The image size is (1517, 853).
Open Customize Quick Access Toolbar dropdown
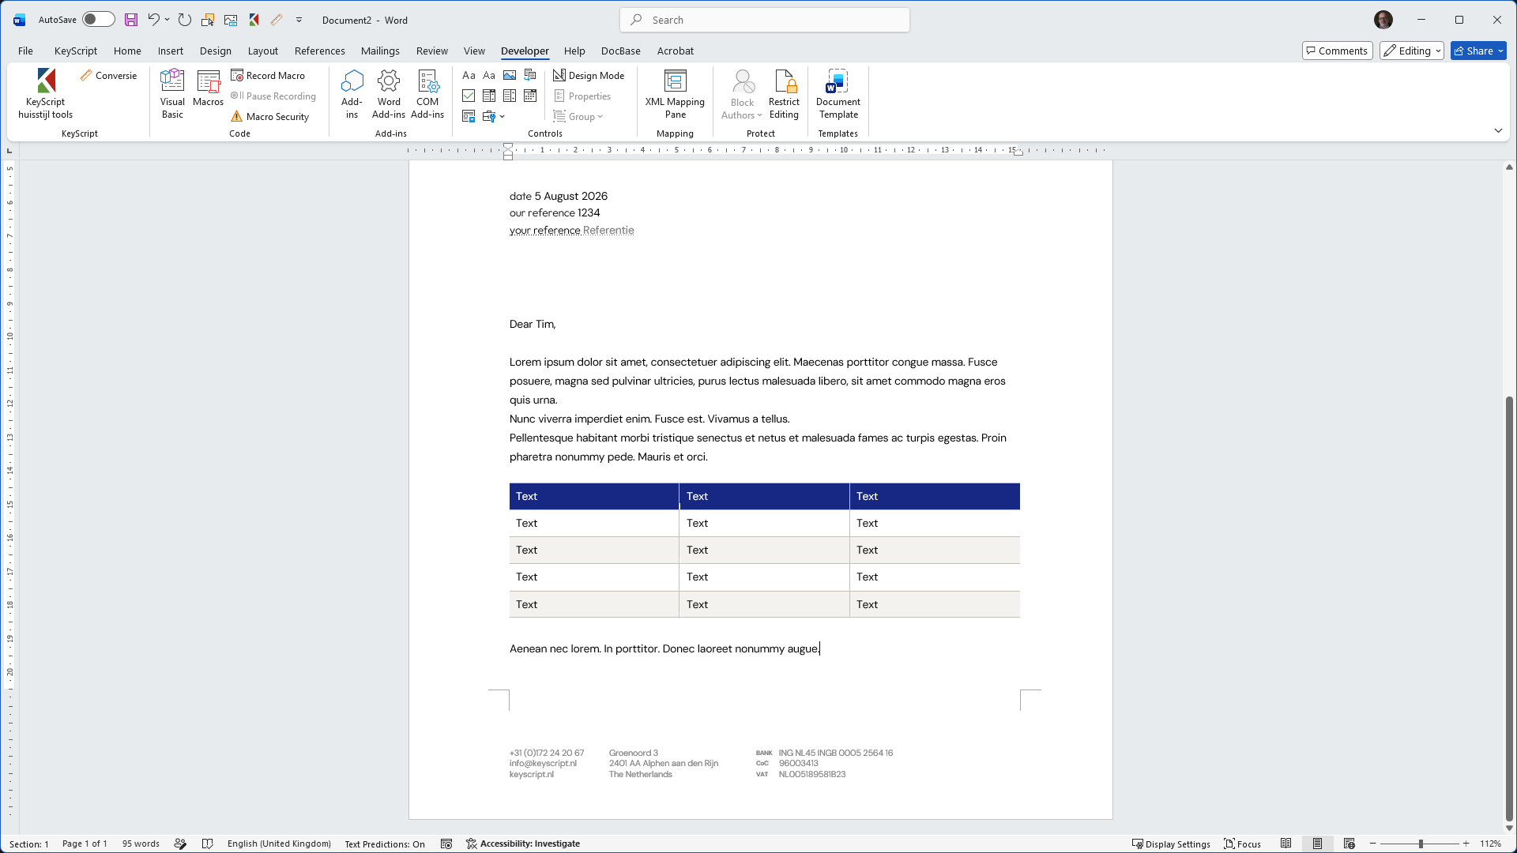pyautogui.click(x=299, y=20)
